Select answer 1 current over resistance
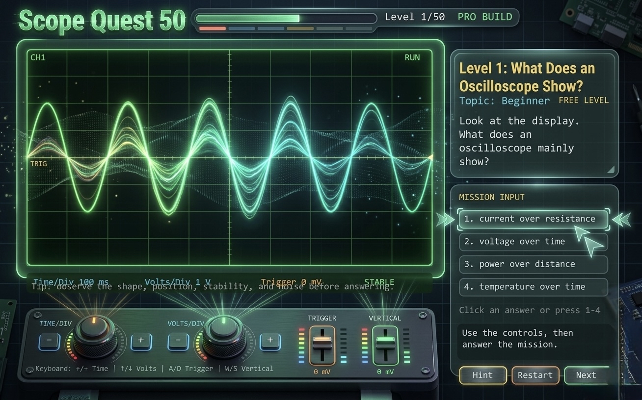 [534, 219]
